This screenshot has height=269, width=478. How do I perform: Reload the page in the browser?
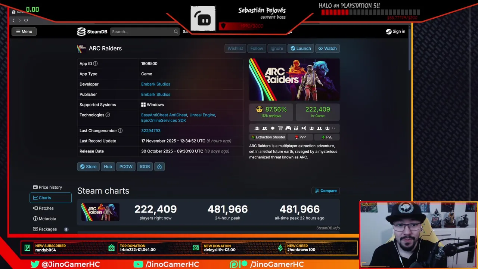click(x=26, y=21)
